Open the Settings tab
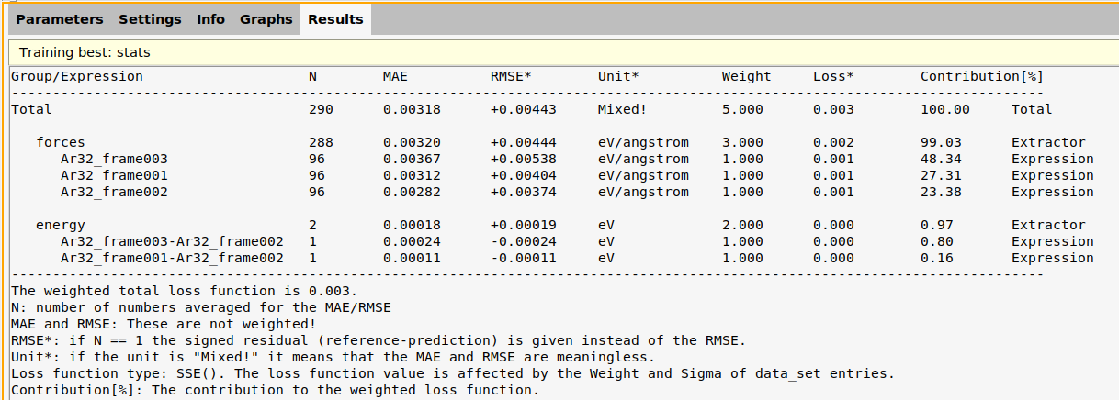 pyautogui.click(x=150, y=19)
